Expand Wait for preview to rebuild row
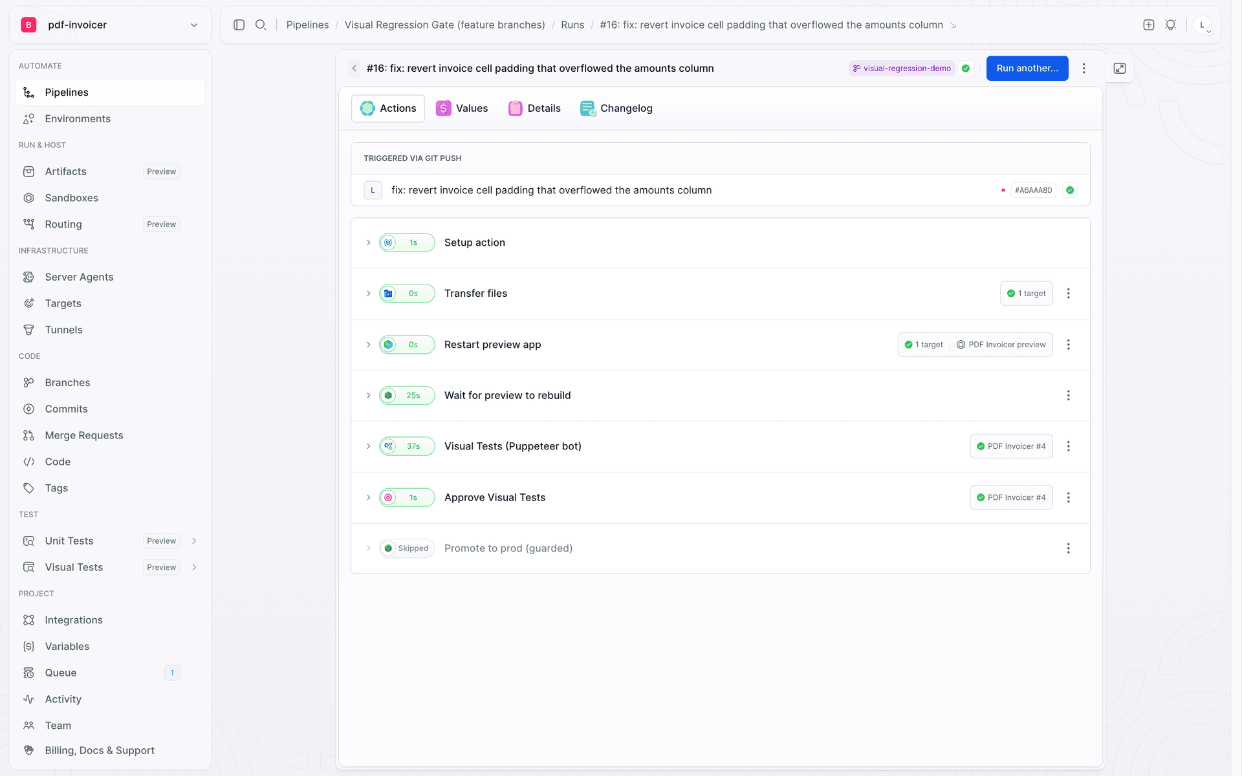This screenshot has height=776, width=1242. (369, 395)
